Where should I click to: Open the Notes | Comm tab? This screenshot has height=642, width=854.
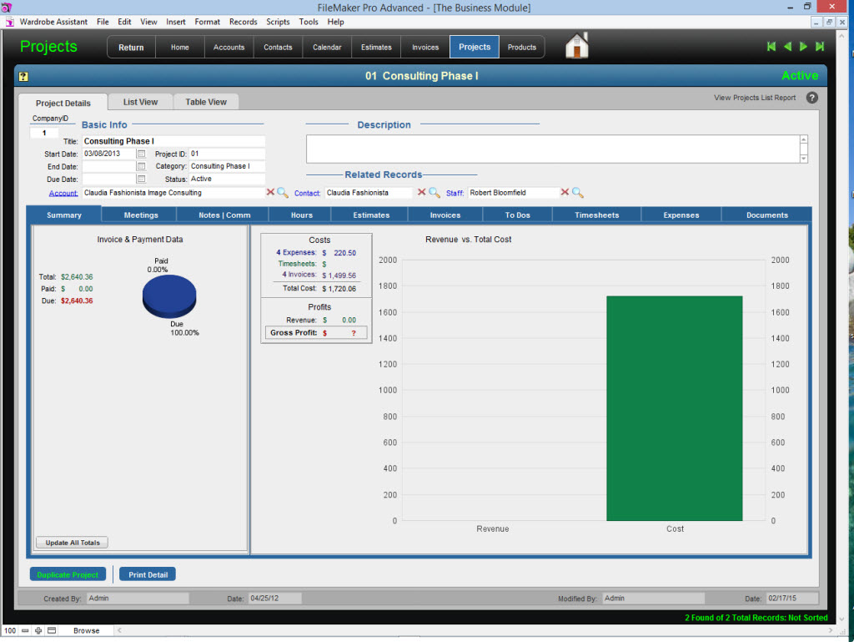pyautogui.click(x=224, y=215)
